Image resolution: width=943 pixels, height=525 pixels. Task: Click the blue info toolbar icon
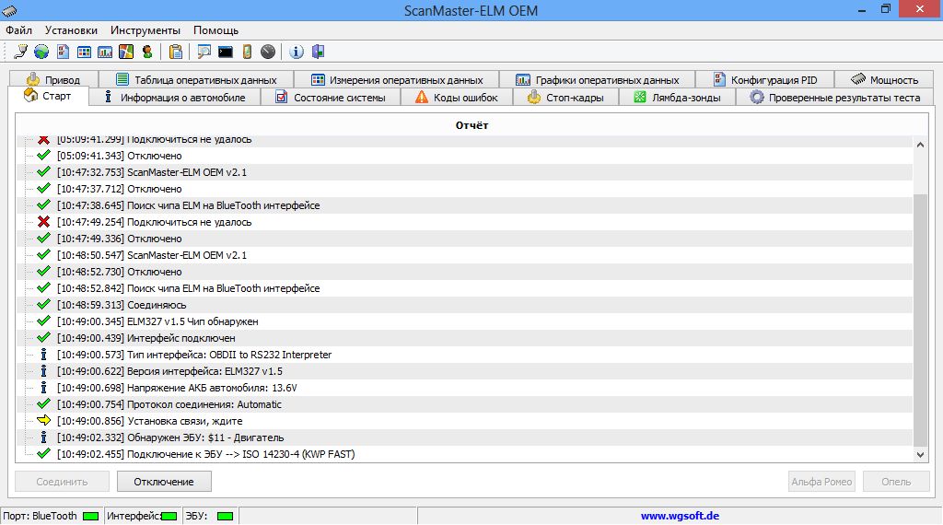coord(297,52)
